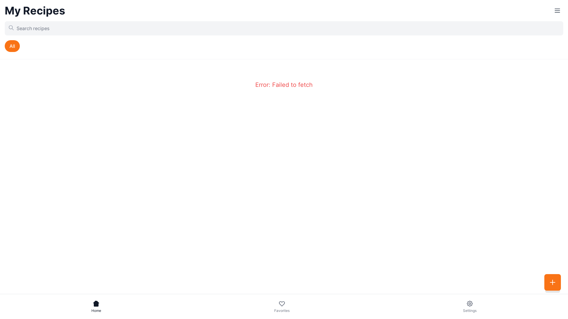Click the My Recipes heading
Screen dimensions: 568x319
[35, 11]
